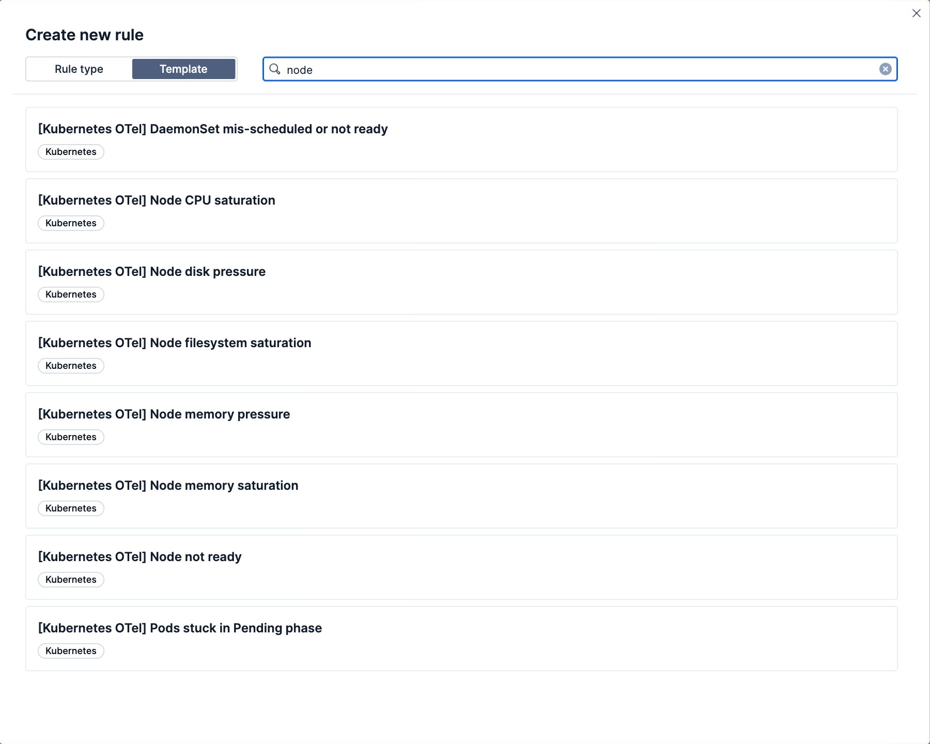Click Kubernetes tag under Node disk pressure

[x=71, y=295]
